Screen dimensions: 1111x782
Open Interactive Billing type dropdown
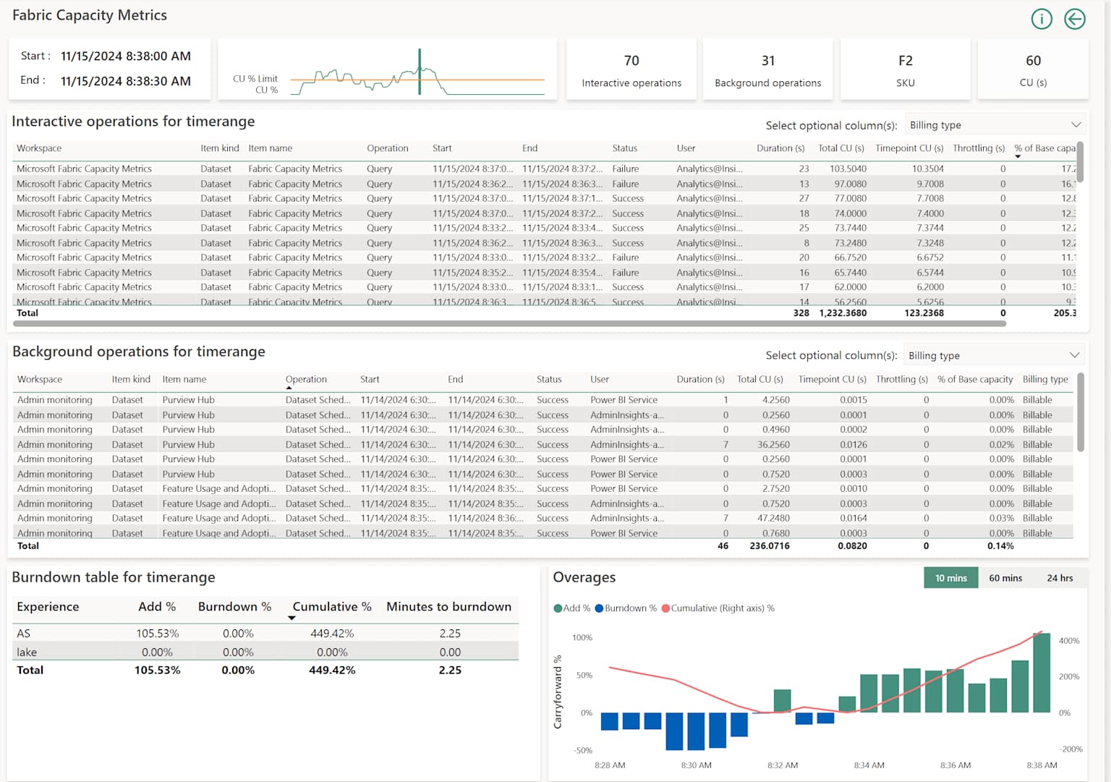[x=995, y=125]
